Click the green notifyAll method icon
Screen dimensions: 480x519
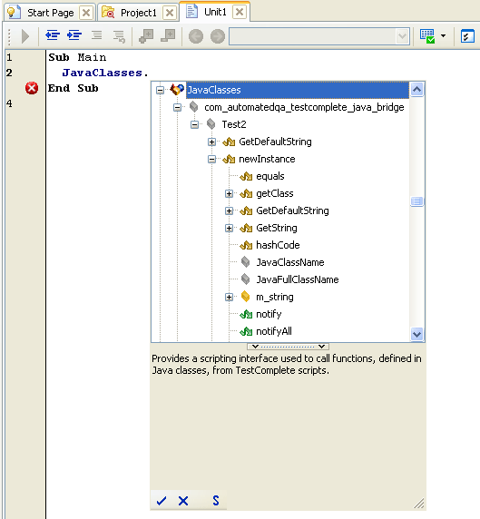pos(246,331)
